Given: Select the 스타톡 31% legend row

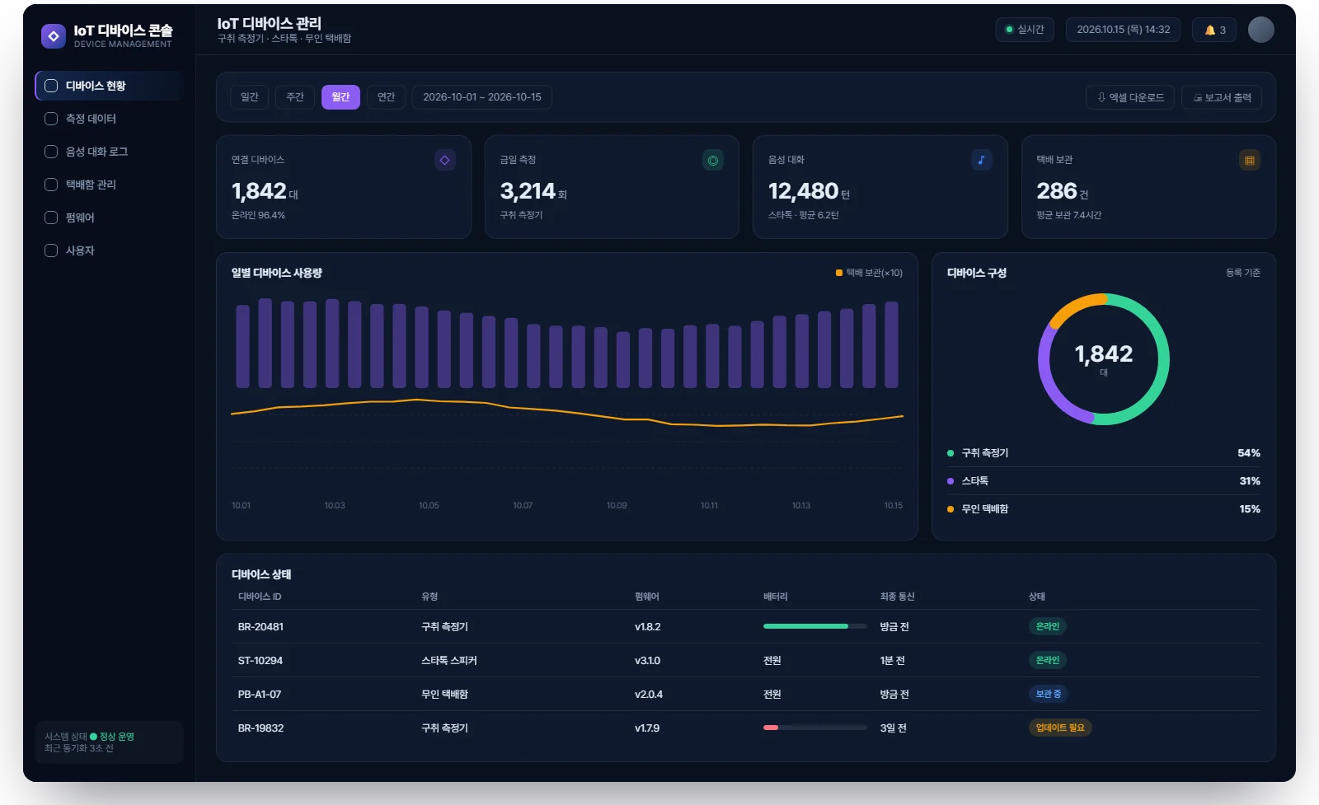Looking at the screenshot, I should pyautogui.click(x=1103, y=481).
